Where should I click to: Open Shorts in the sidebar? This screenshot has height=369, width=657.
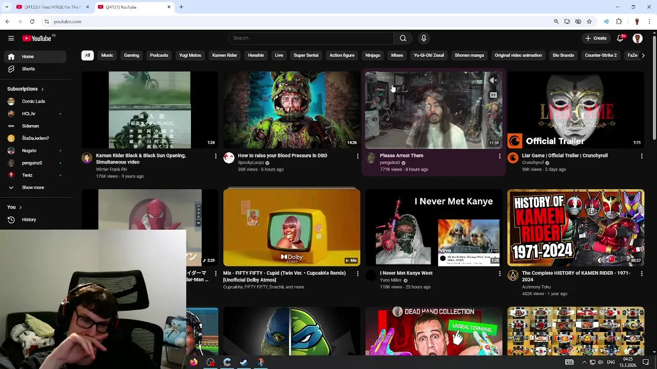pyautogui.click(x=35, y=69)
